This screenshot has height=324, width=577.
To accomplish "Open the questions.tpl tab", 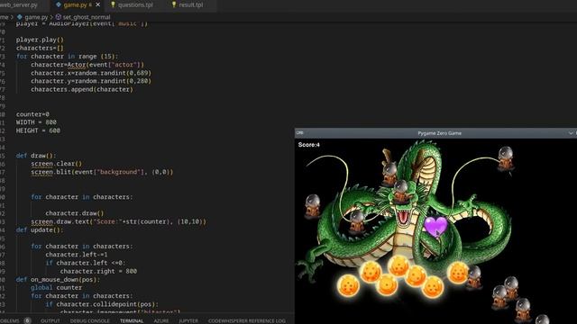I will point(135,5).
